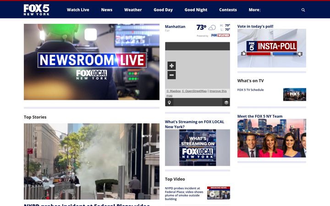Click the cloudy weather condition icon

point(212,27)
